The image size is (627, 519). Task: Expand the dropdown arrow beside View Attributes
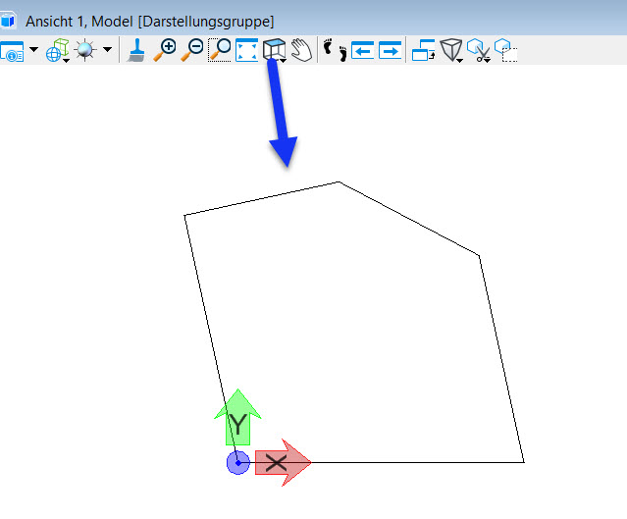(33, 50)
